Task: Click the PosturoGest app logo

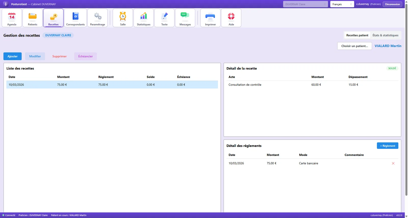Action: click(6, 4)
